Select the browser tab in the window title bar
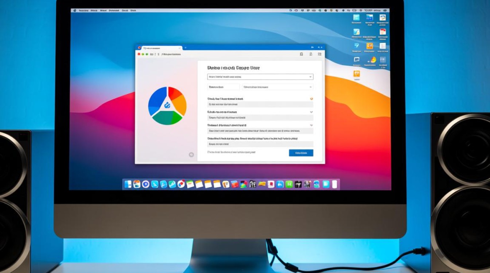Screen dimensions: 490x273 coord(160,48)
